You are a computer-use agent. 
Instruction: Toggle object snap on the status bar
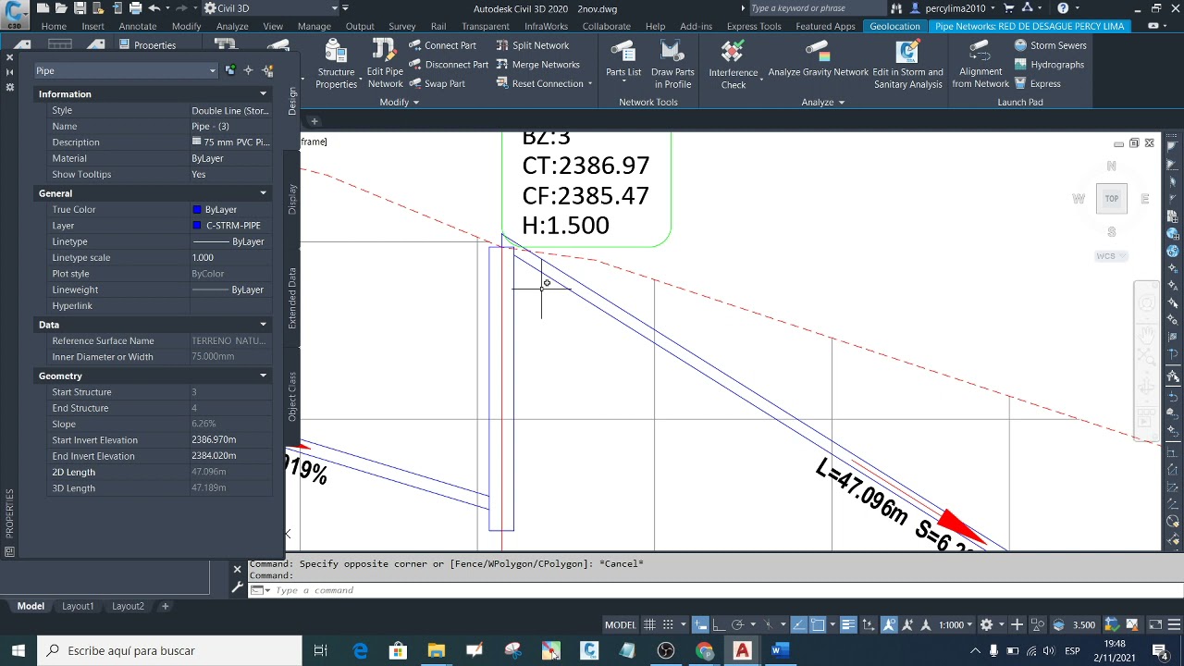[x=818, y=625]
